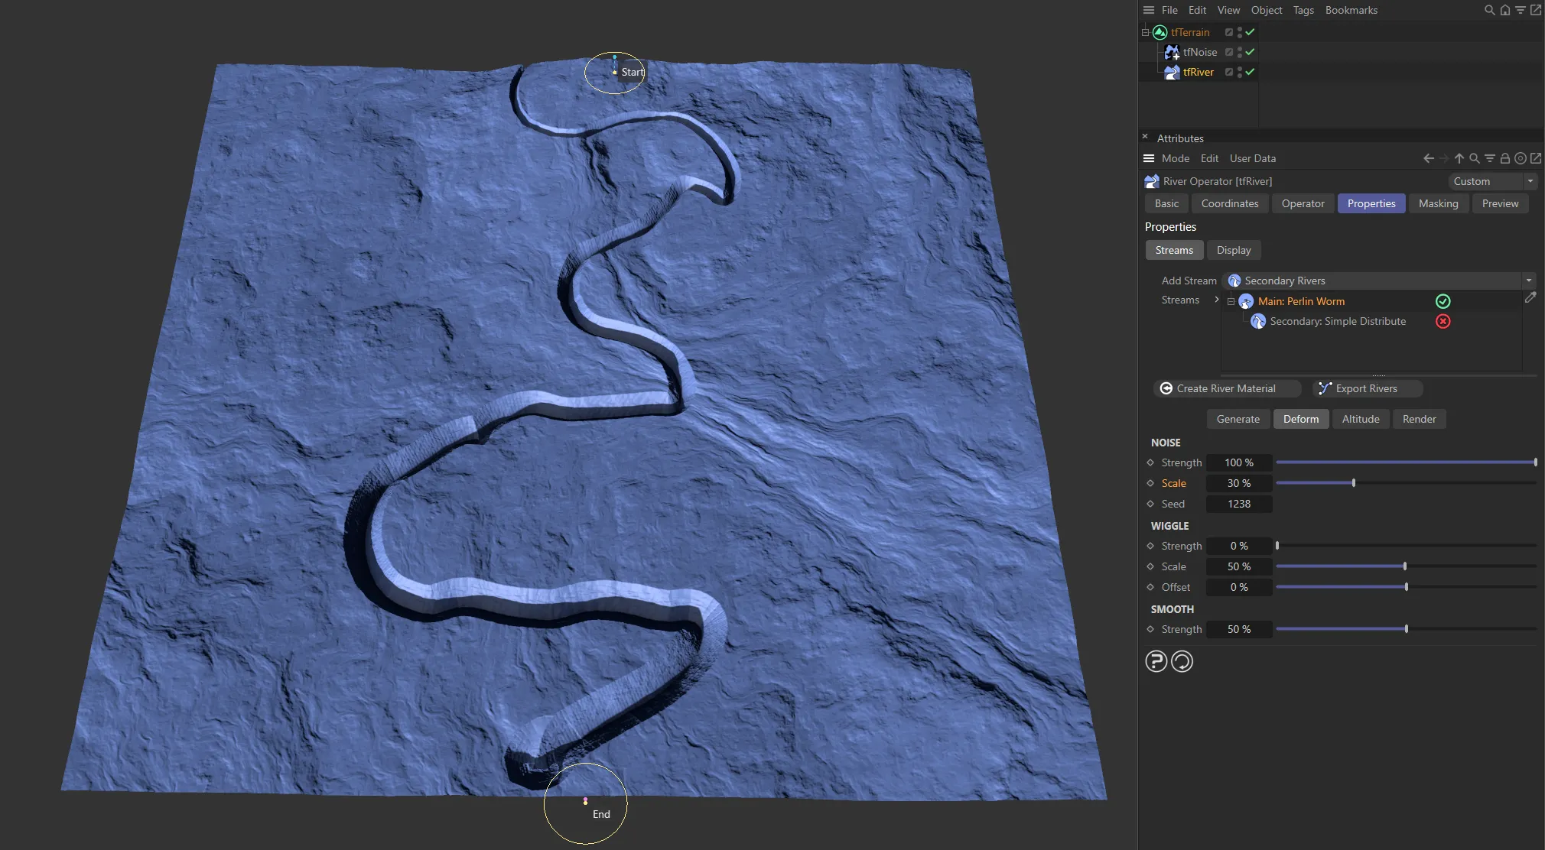Click the back arrow in Attributes

(1428, 158)
